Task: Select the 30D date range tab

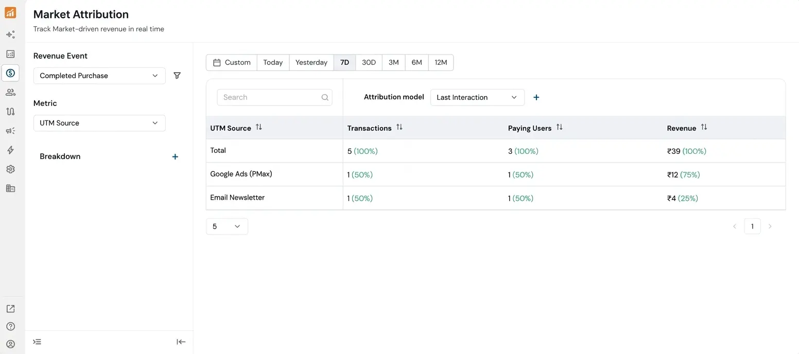Action: click(369, 62)
